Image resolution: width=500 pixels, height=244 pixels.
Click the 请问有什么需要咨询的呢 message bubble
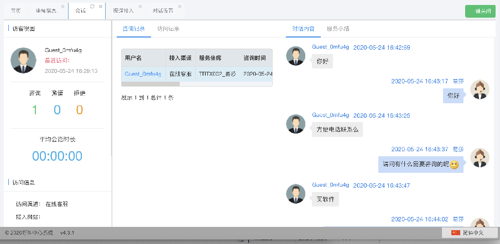point(421,165)
